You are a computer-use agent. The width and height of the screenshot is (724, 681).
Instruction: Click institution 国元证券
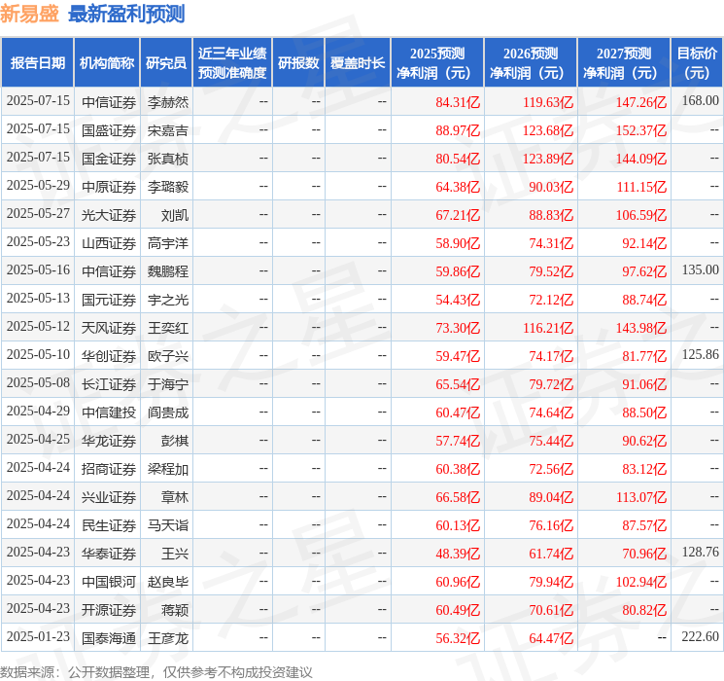click(x=109, y=300)
